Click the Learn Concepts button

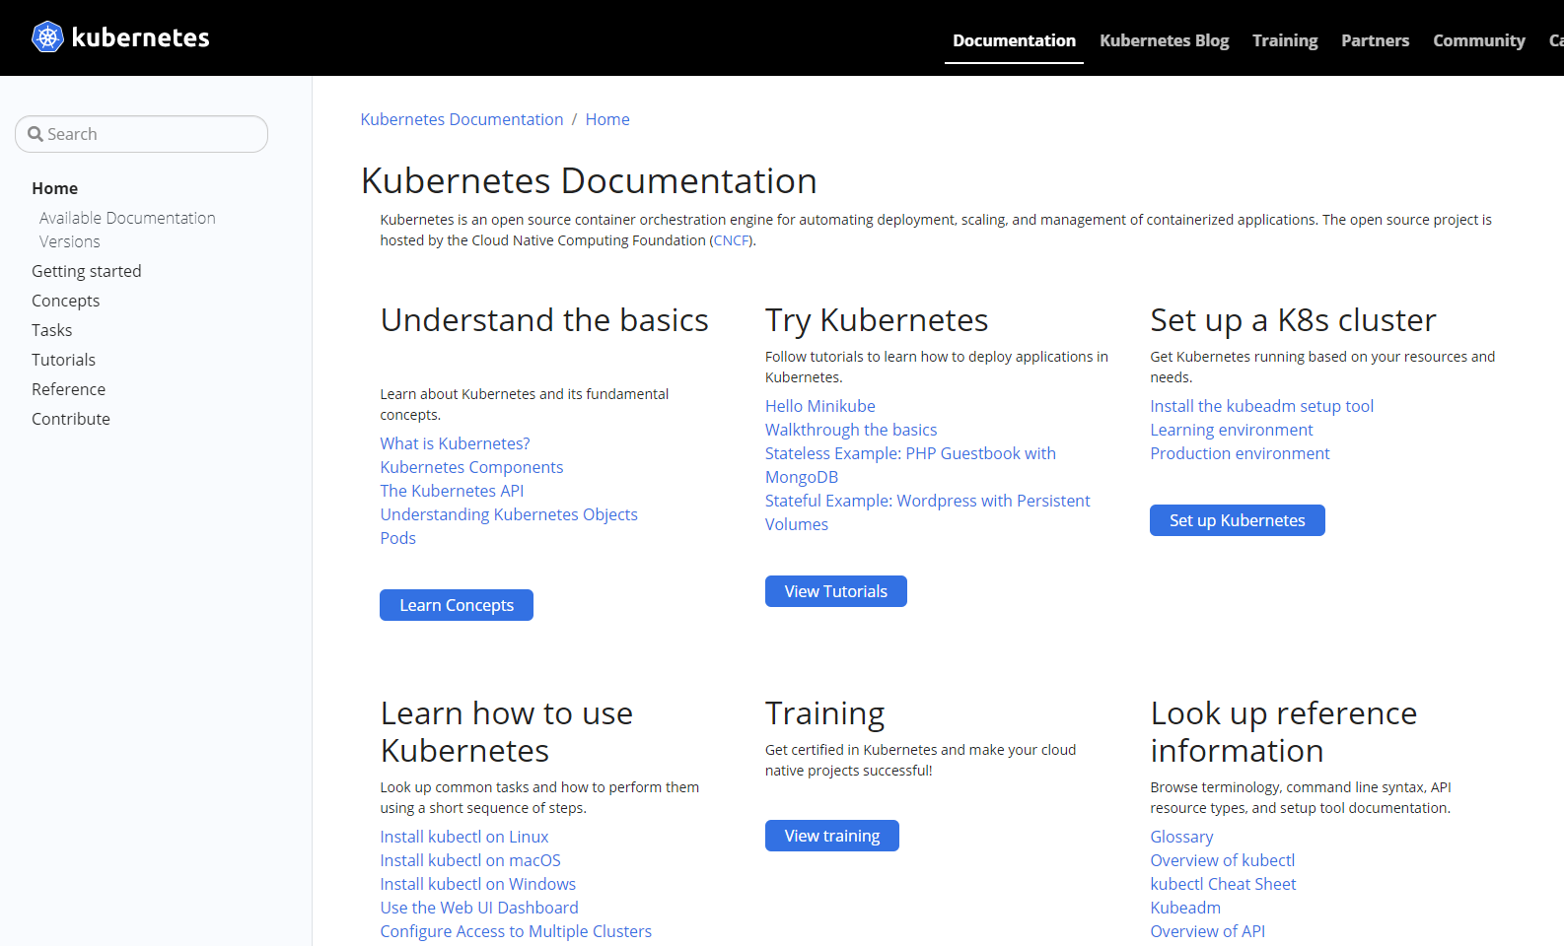pos(457,605)
